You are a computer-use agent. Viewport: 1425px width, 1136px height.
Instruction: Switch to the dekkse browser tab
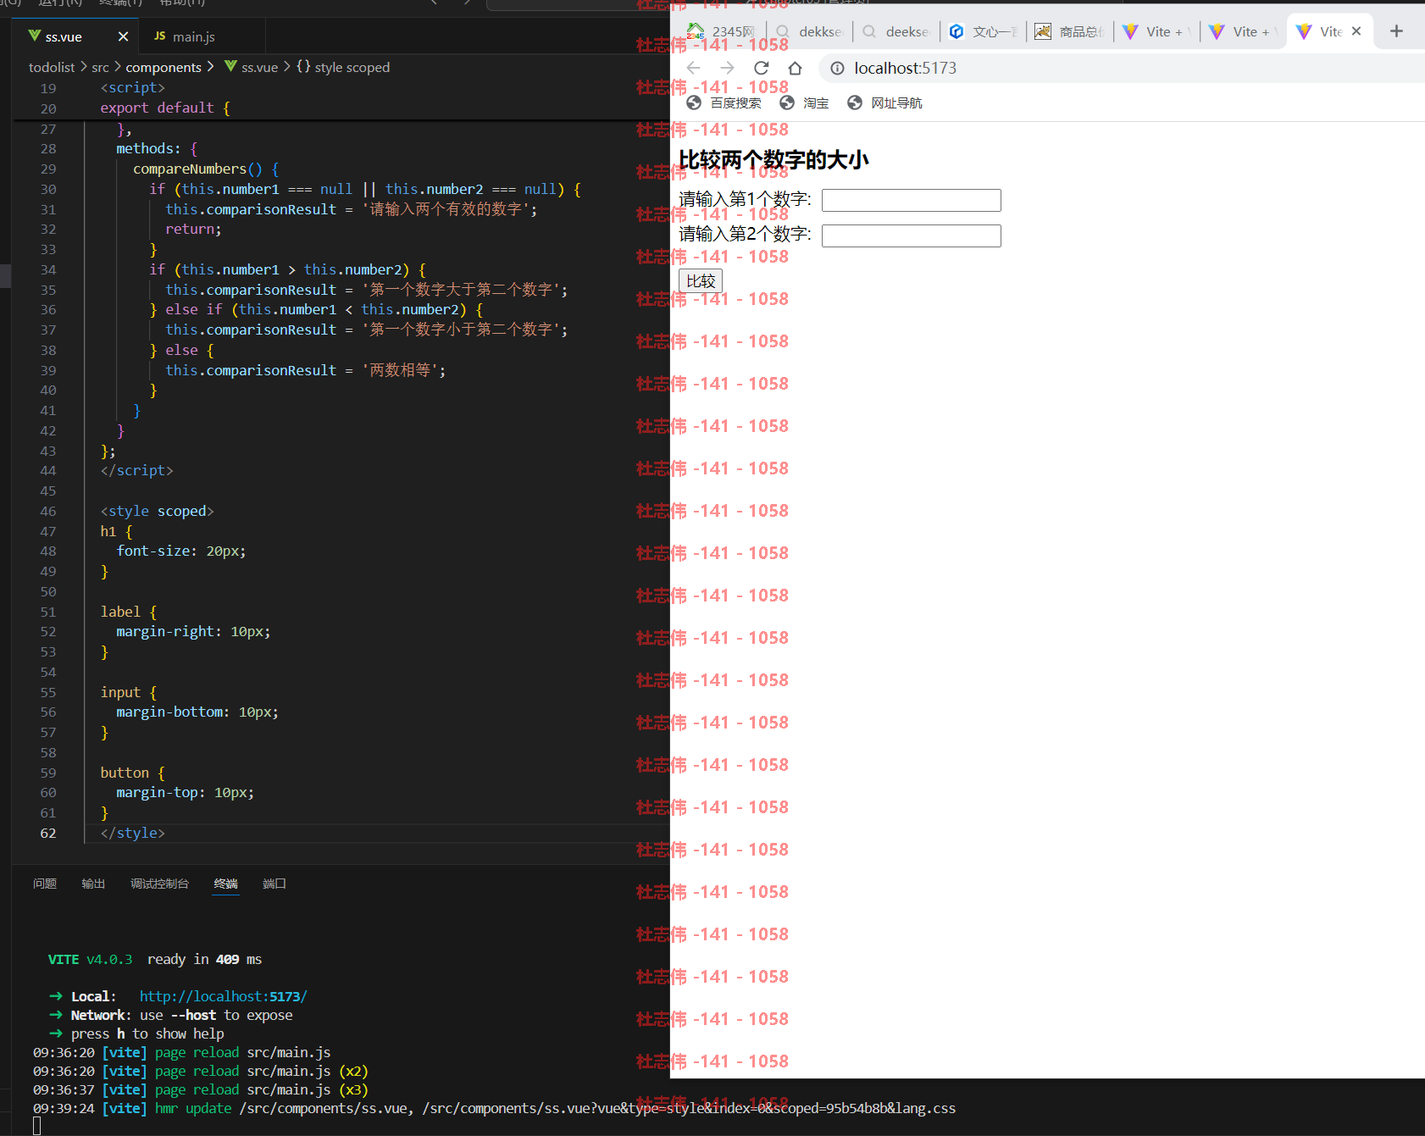click(x=811, y=31)
